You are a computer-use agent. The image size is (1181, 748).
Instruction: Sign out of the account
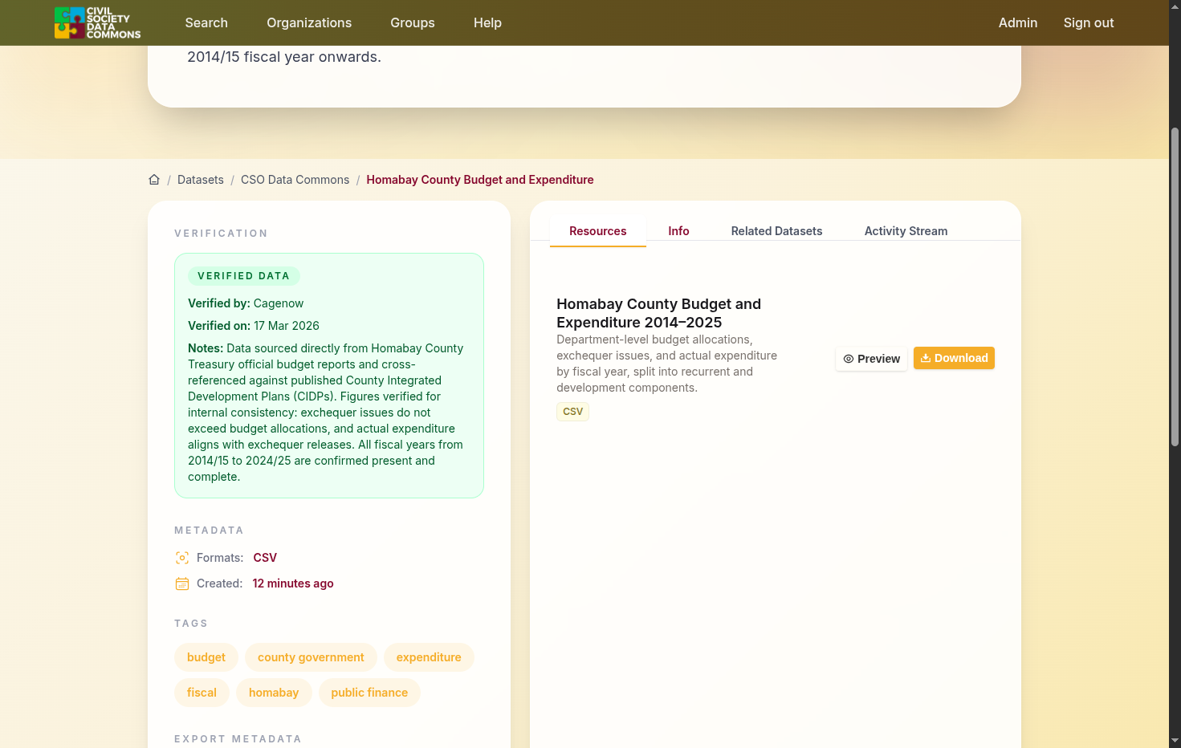point(1089,22)
